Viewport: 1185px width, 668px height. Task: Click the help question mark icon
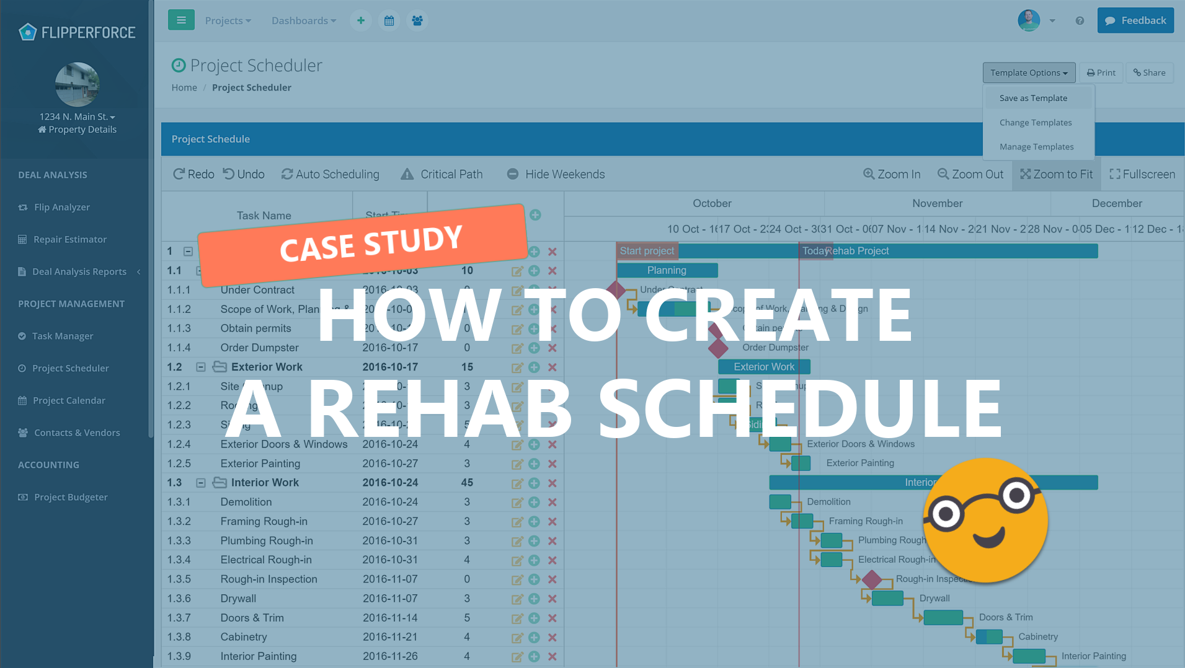[x=1080, y=20]
